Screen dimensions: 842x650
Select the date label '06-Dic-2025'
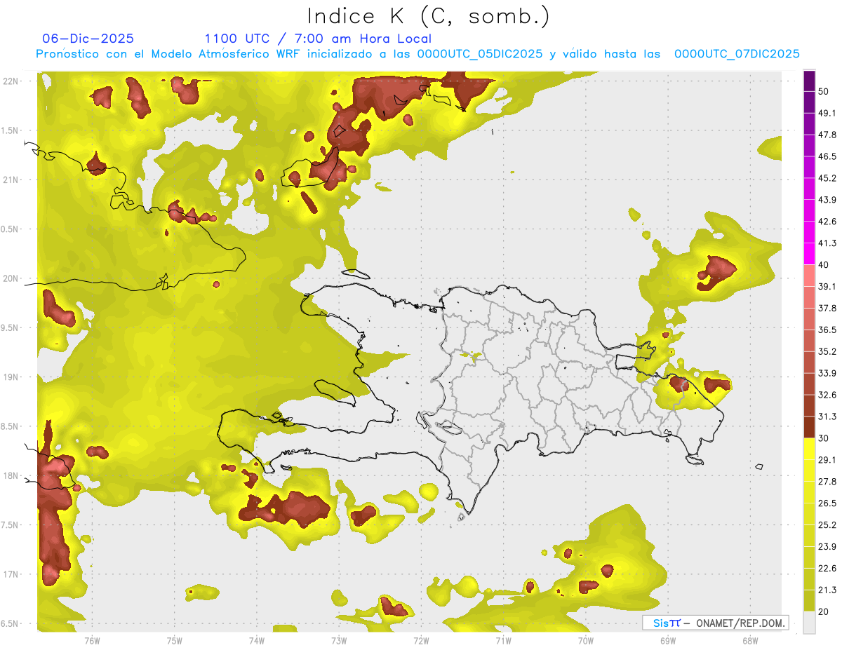point(88,39)
